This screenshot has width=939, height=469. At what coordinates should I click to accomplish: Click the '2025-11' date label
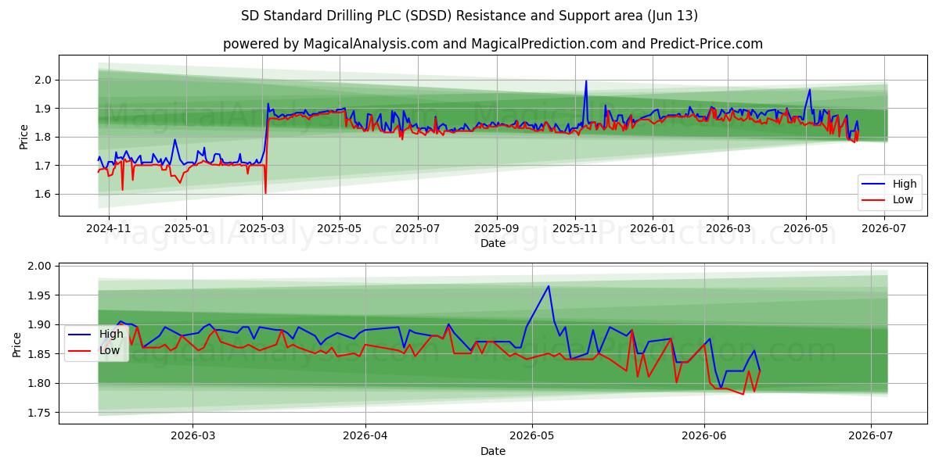575,228
